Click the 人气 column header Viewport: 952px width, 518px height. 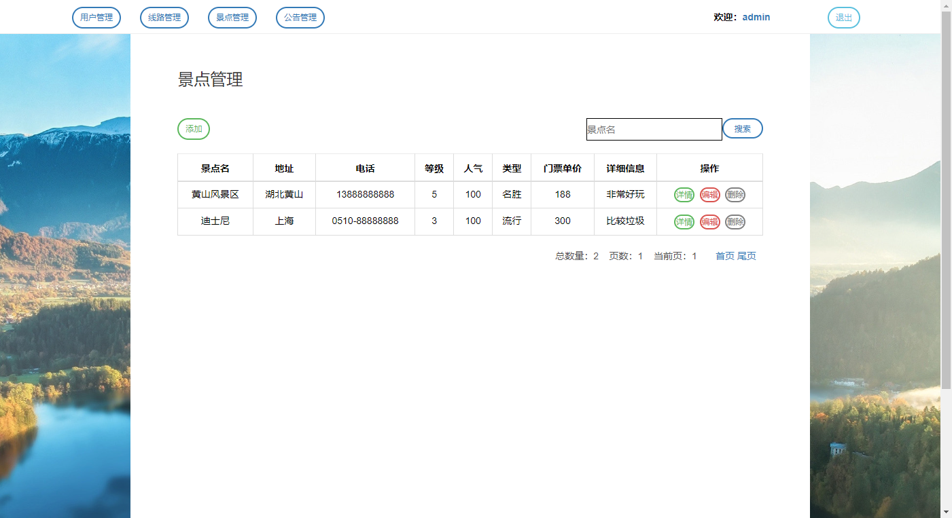[473, 168]
